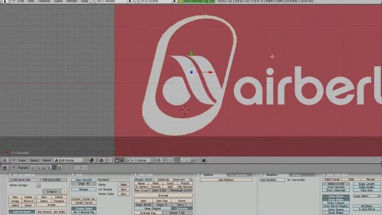The height and width of the screenshot is (215, 382).
Task: Open the viewport draw type selector
Action: coord(93,160)
